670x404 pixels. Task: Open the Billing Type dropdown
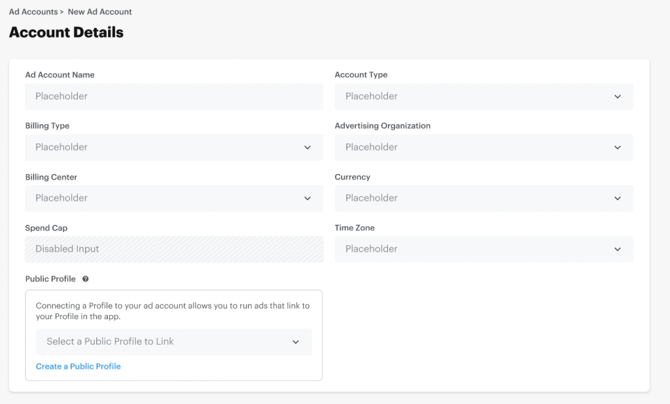(174, 147)
